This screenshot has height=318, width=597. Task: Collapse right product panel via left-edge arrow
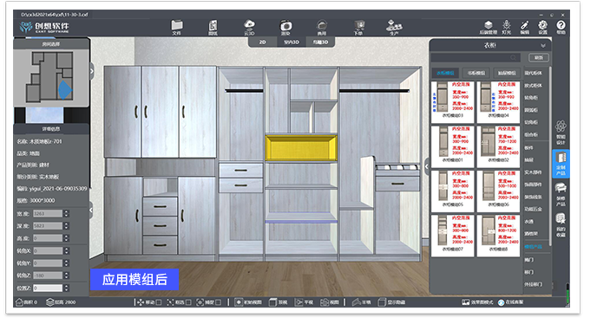coord(427,166)
